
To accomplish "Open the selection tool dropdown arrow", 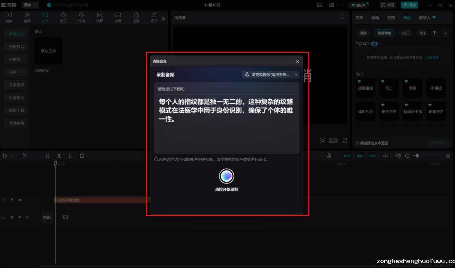I will [12, 156].
